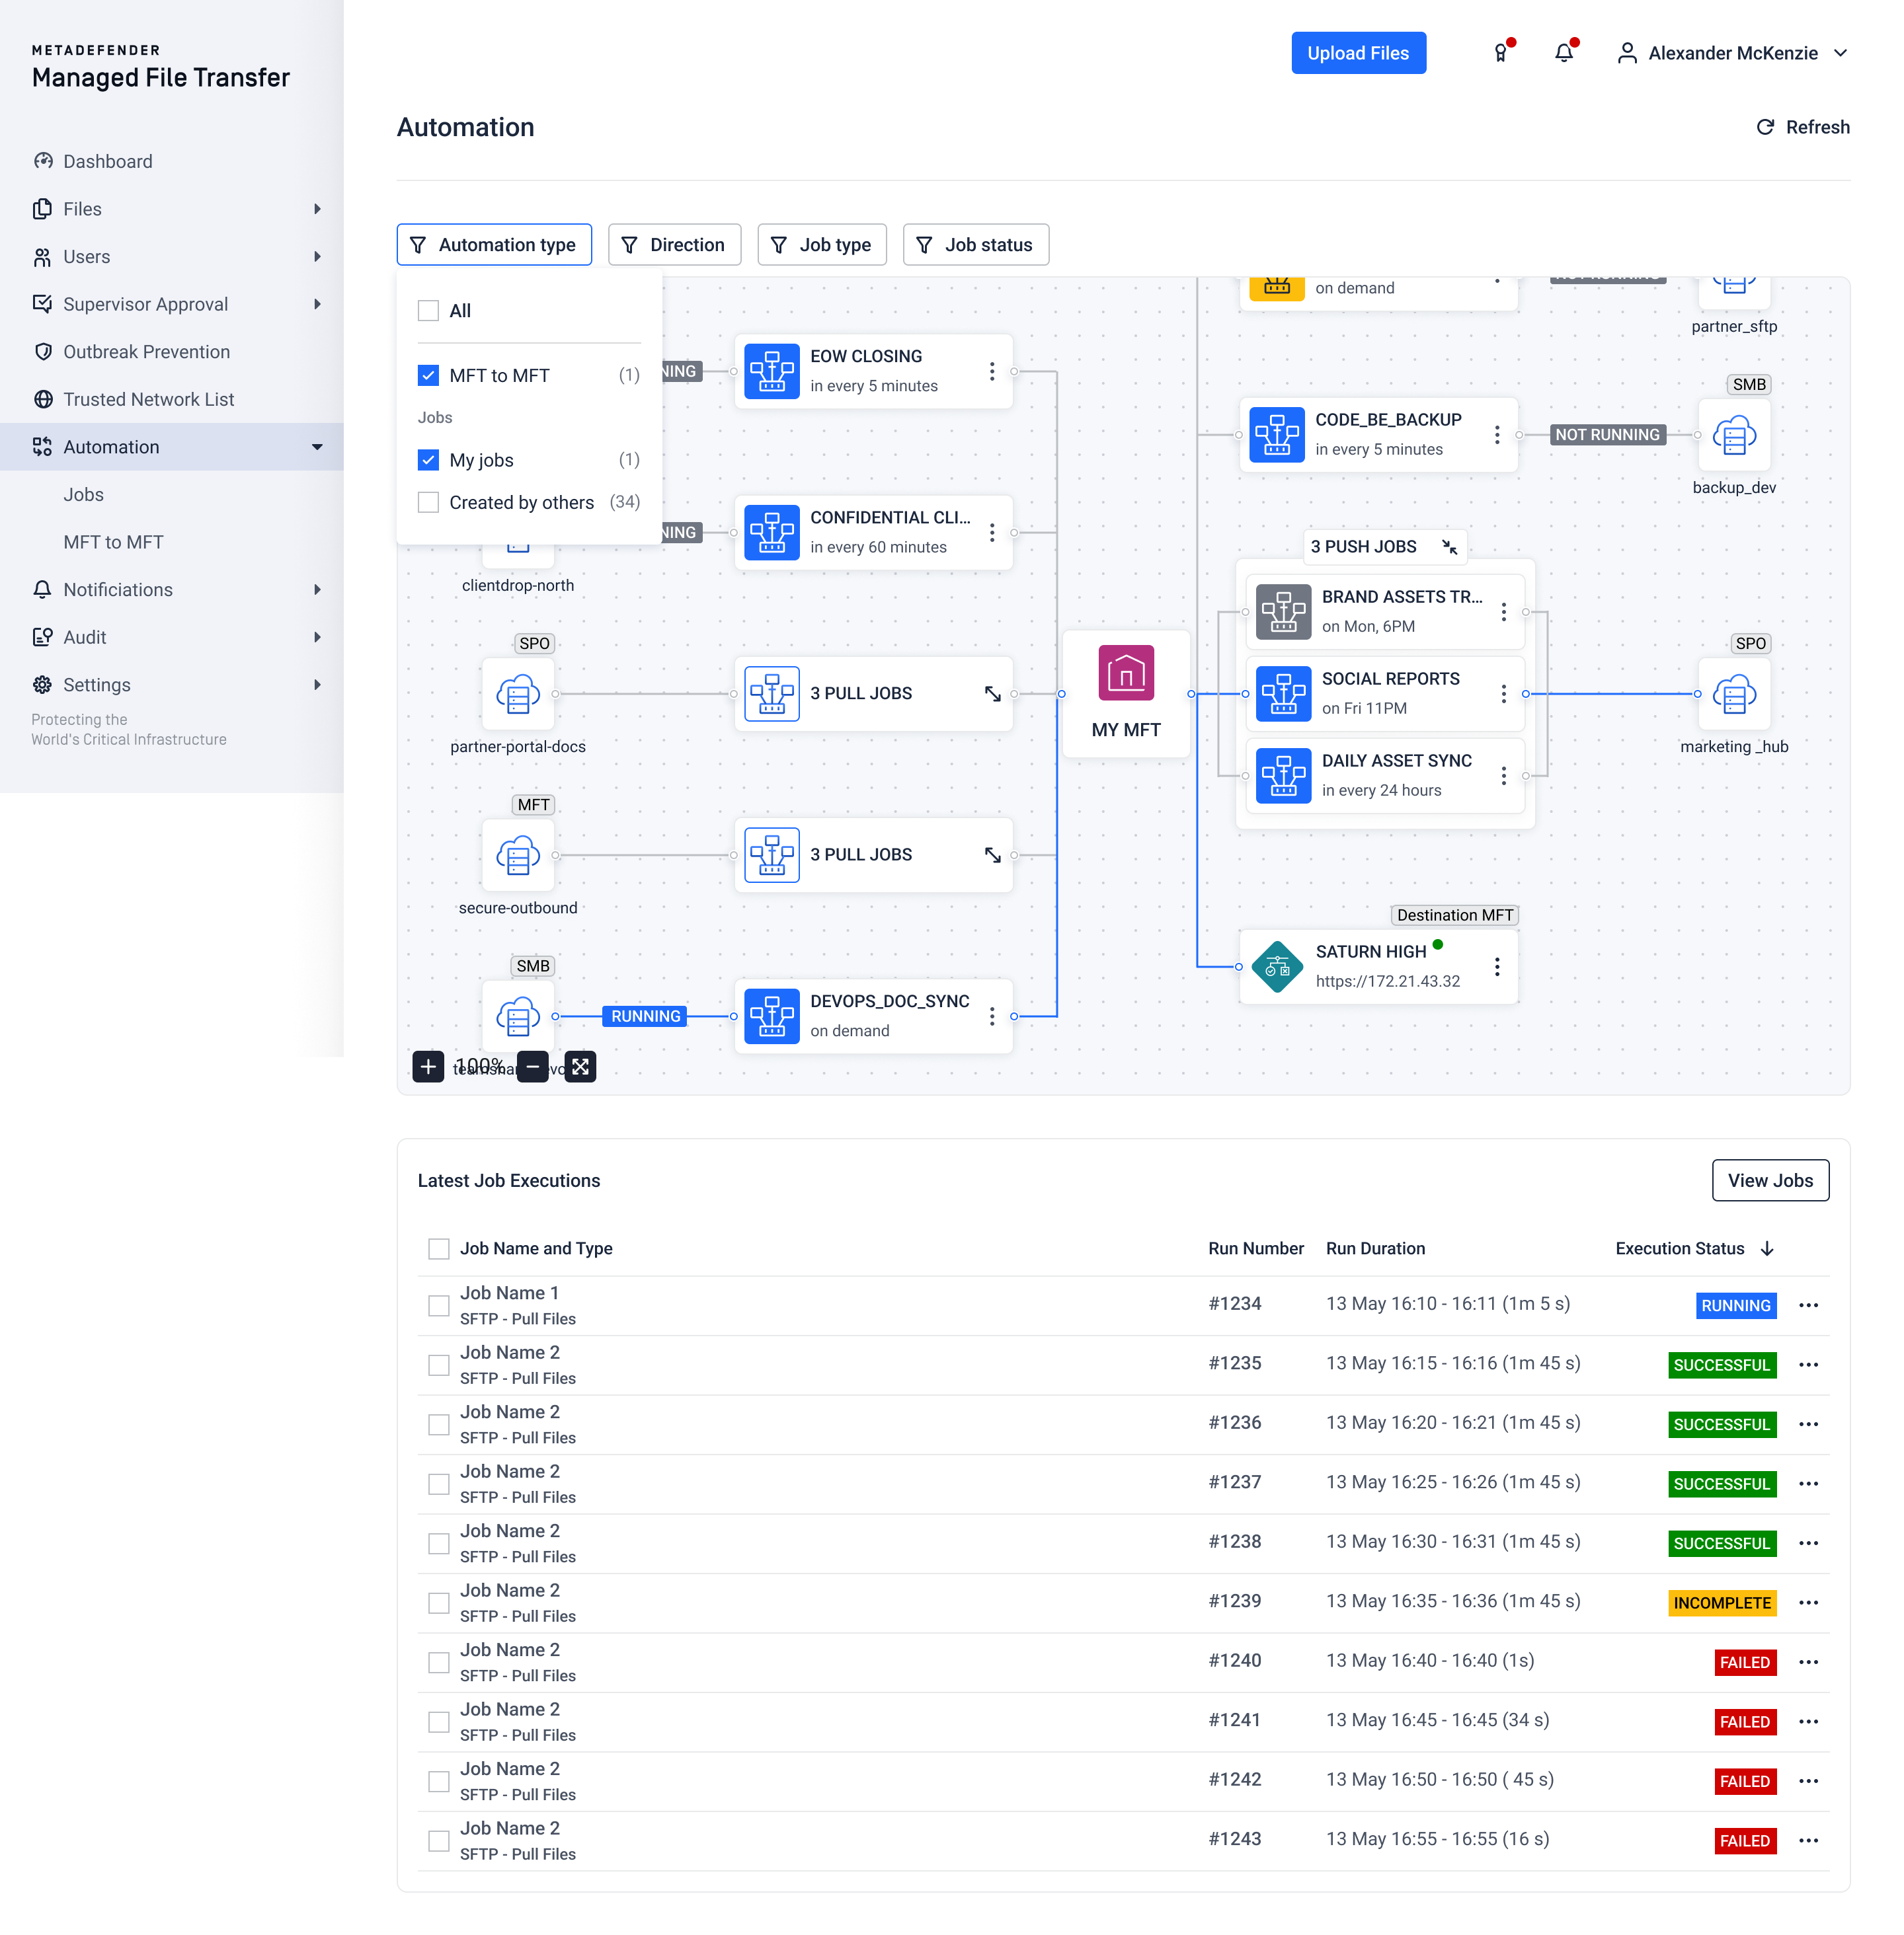Screen dimensions: 1904x1935
Task: Expand the Audit sidebar submenu
Action: pyautogui.click(x=317, y=638)
